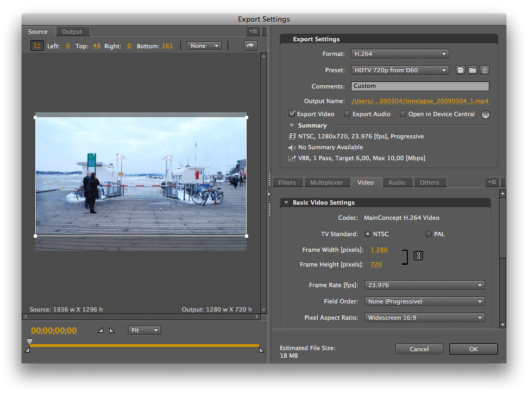Select the PAL TV standard

click(428, 233)
